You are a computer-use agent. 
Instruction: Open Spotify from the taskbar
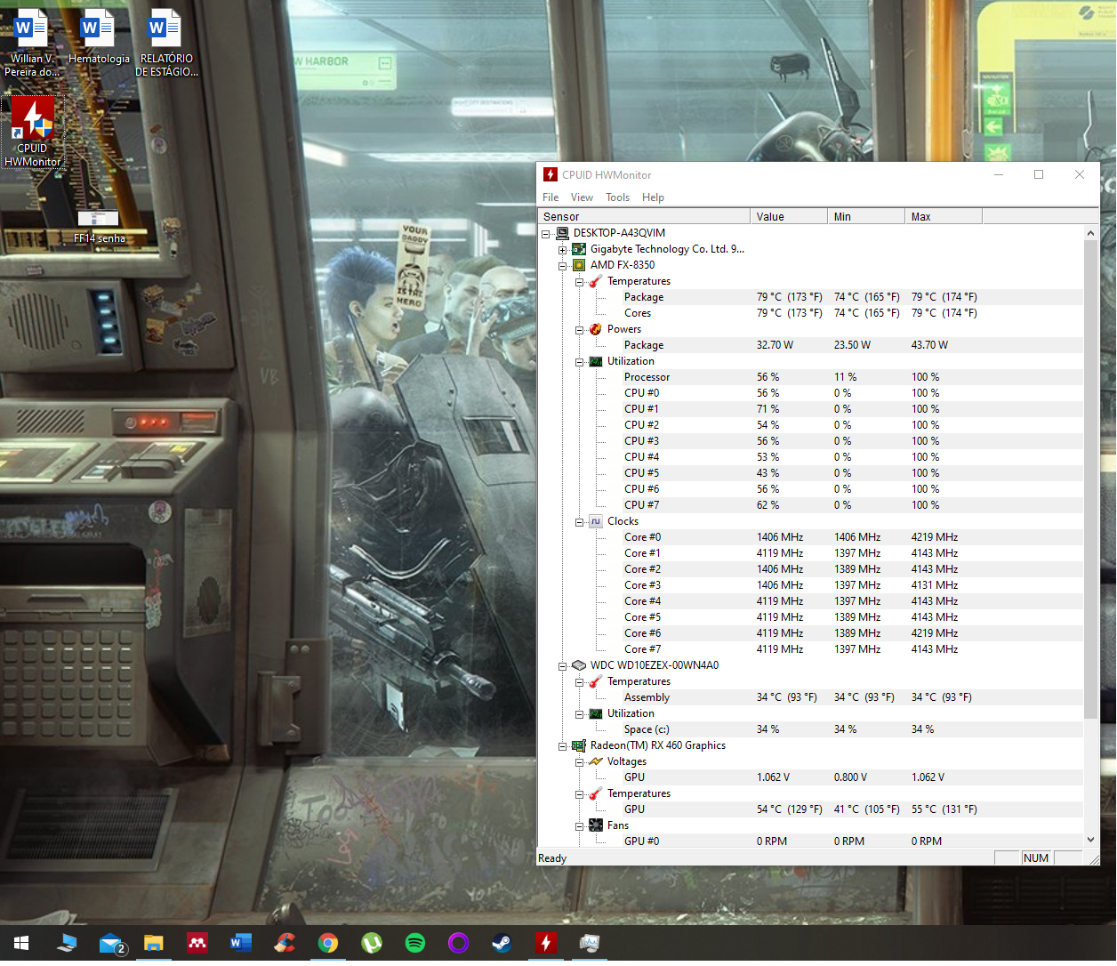click(415, 943)
